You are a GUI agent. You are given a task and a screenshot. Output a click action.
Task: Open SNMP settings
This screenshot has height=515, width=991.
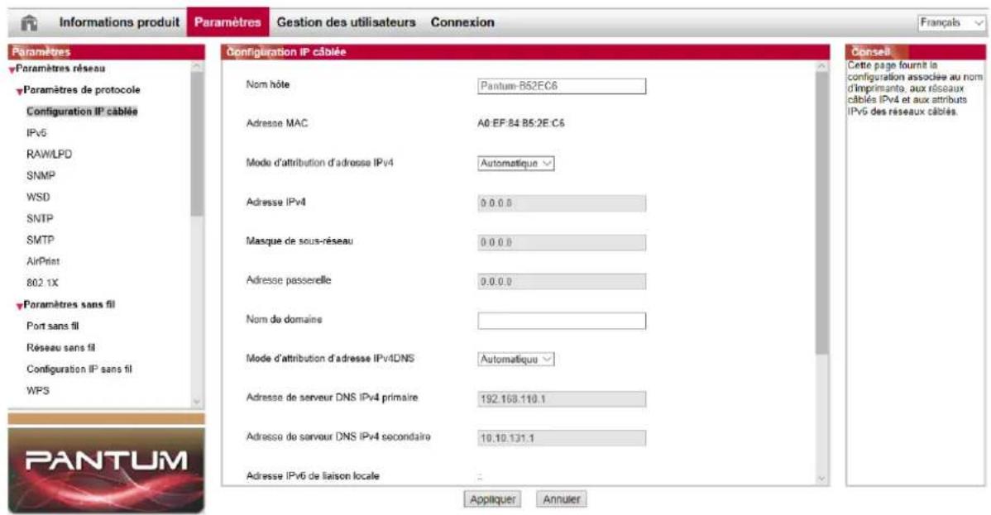tap(41, 176)
